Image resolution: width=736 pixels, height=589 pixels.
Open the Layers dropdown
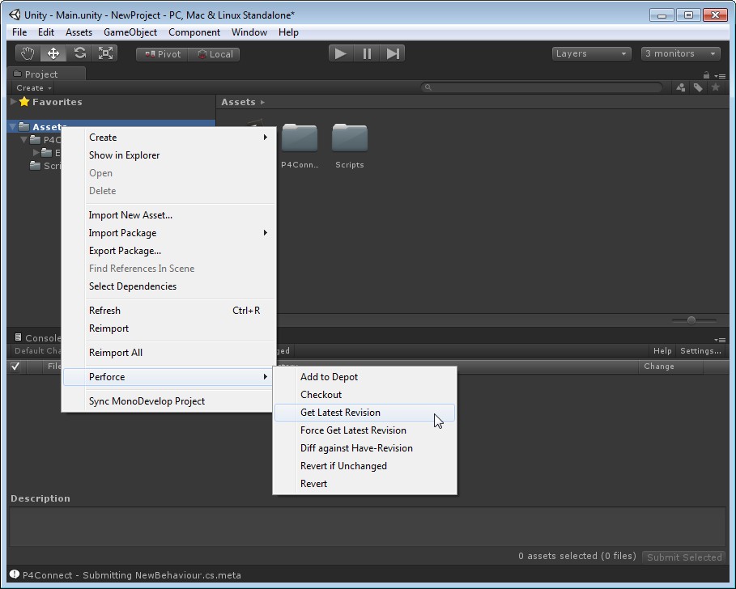coord(591,53)
